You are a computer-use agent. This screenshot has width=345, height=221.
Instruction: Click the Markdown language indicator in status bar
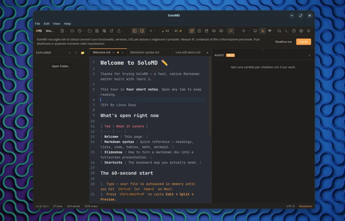tap(305, 206)
